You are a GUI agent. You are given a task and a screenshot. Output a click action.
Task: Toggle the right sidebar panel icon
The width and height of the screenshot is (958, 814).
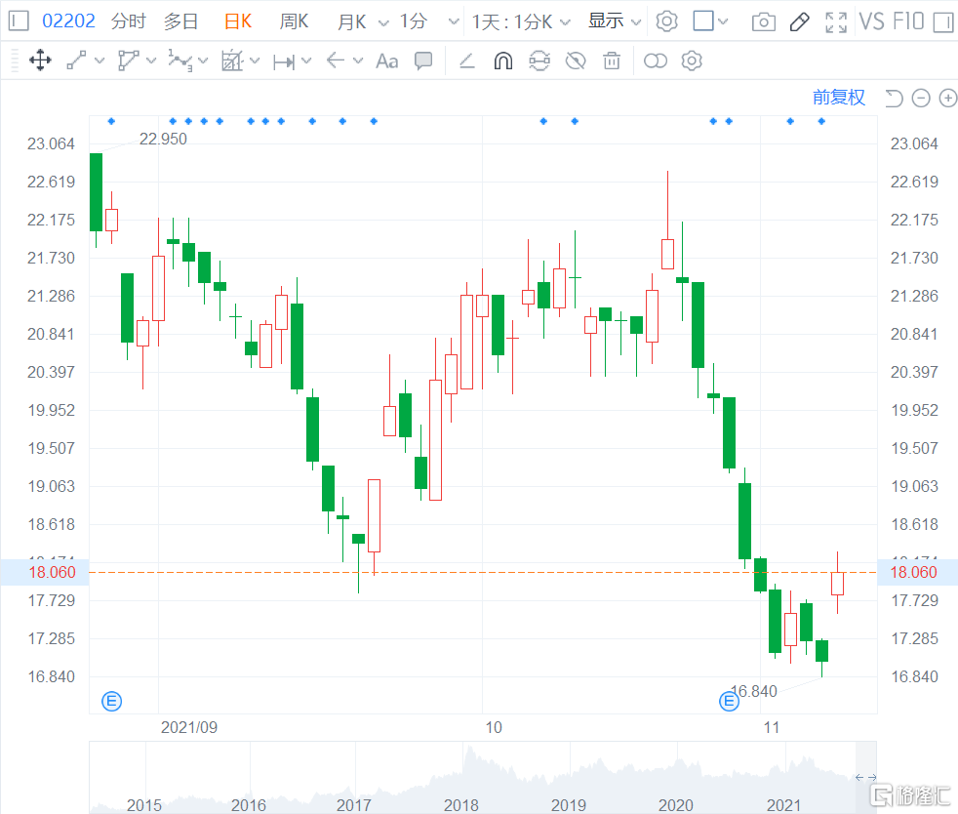(x=940, y=21)
